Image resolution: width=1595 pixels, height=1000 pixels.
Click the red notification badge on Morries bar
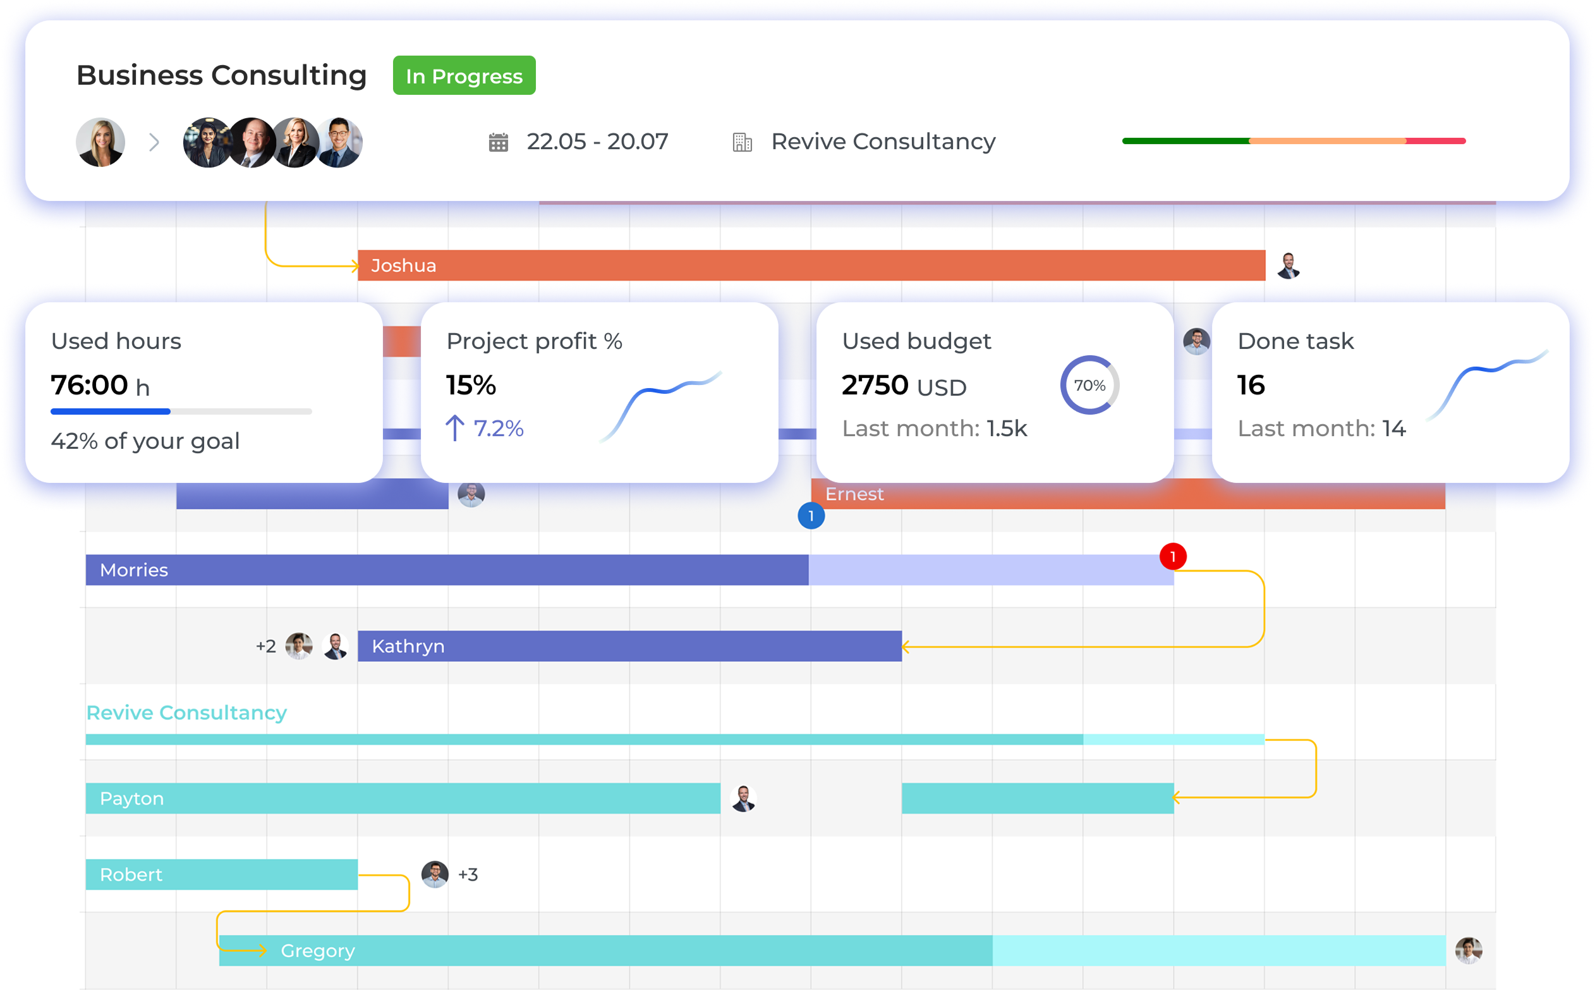pyautogui.click(x=1173, y=556)
